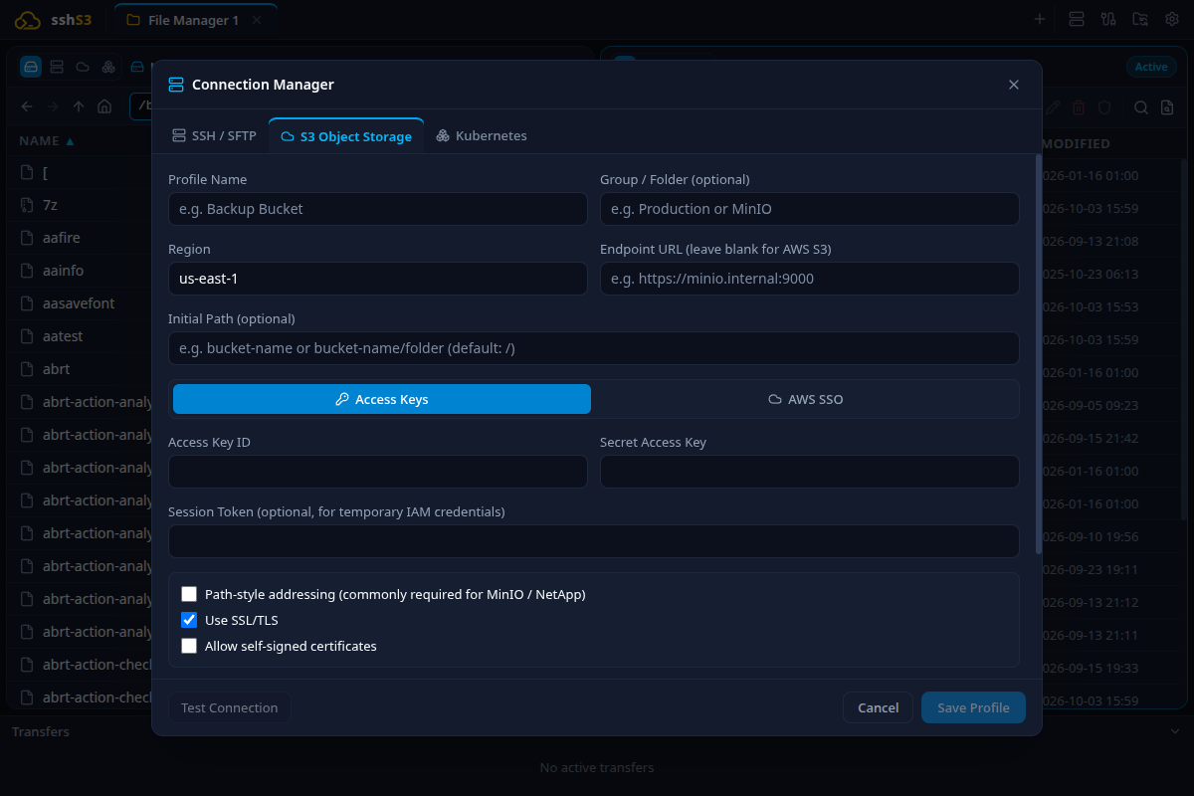Click the Transfers panel label
1194x796 pixels.
click(41, 731)
